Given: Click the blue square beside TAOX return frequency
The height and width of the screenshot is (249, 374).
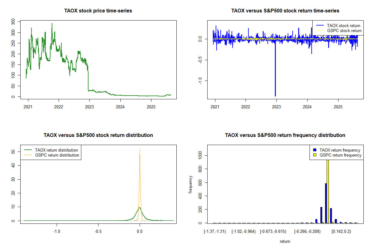Looking at the screenshot, I should [x=315, y=150].
